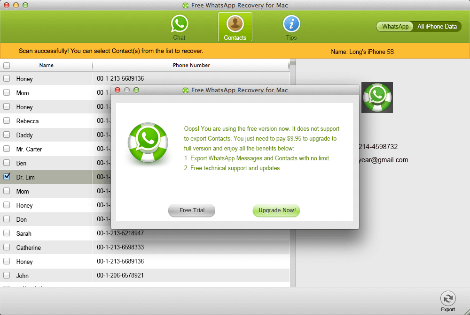470x315 pixels.
Task: Select the Catherine contact name
Action: [x=29, y=247]
